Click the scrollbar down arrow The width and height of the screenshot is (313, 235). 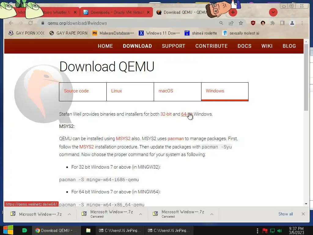click(x=306, y=204)
